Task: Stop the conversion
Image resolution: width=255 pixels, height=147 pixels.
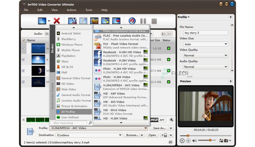Action: [x=154, y=21]
